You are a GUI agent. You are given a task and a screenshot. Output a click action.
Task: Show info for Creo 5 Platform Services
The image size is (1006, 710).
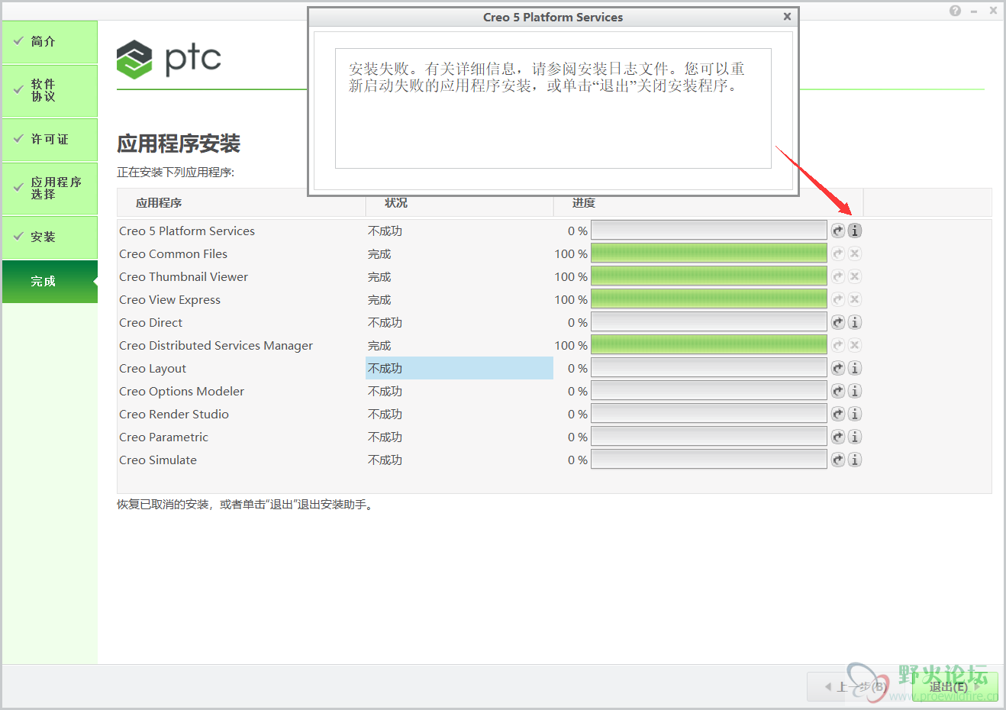pyautogui.click(x=855, y=231)
